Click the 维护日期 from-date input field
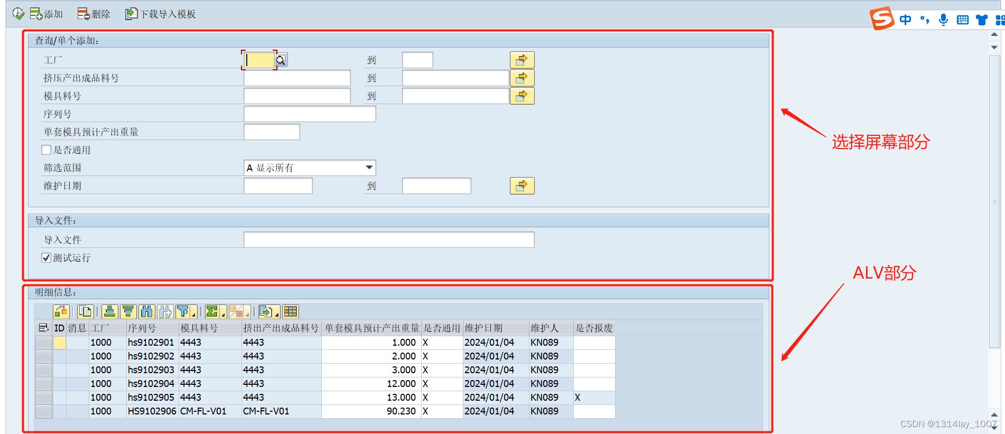Viewport: 1005px width, 434px height. click(278, 186)
